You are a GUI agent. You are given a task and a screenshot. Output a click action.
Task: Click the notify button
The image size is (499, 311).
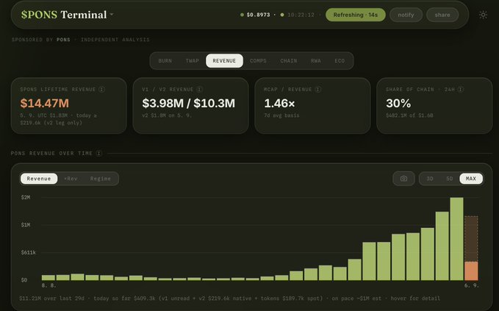[x=406, y=15]
